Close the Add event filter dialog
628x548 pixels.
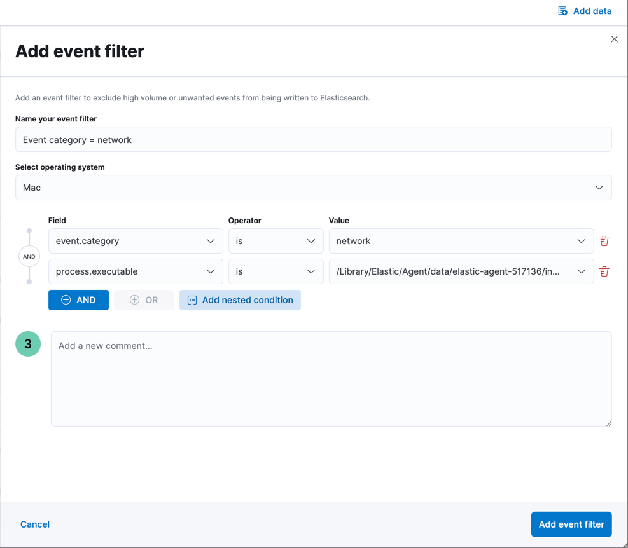click(614, 39)
